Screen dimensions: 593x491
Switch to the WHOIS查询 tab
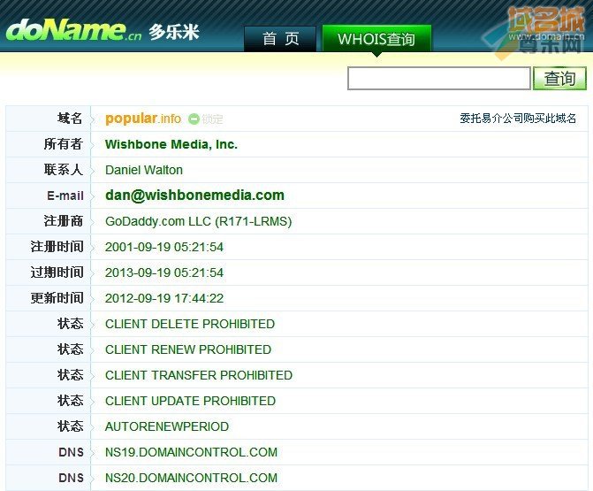[x=376, y=39]
